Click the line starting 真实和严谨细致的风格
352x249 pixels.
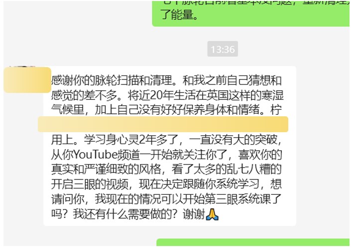click(x=166, y=169)
